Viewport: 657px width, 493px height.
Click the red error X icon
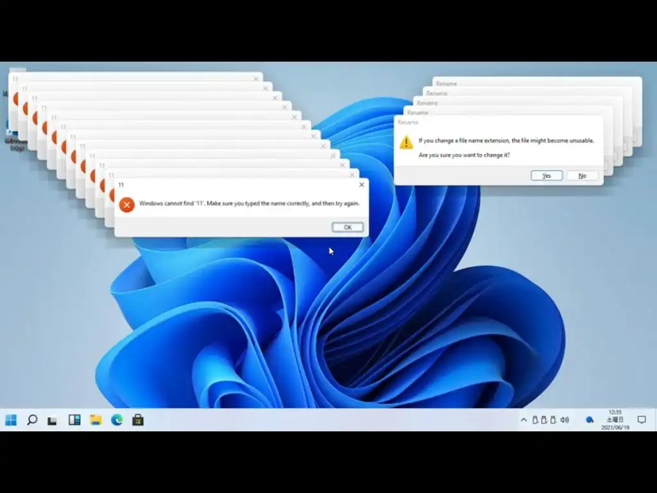click(x=126, y=205)
